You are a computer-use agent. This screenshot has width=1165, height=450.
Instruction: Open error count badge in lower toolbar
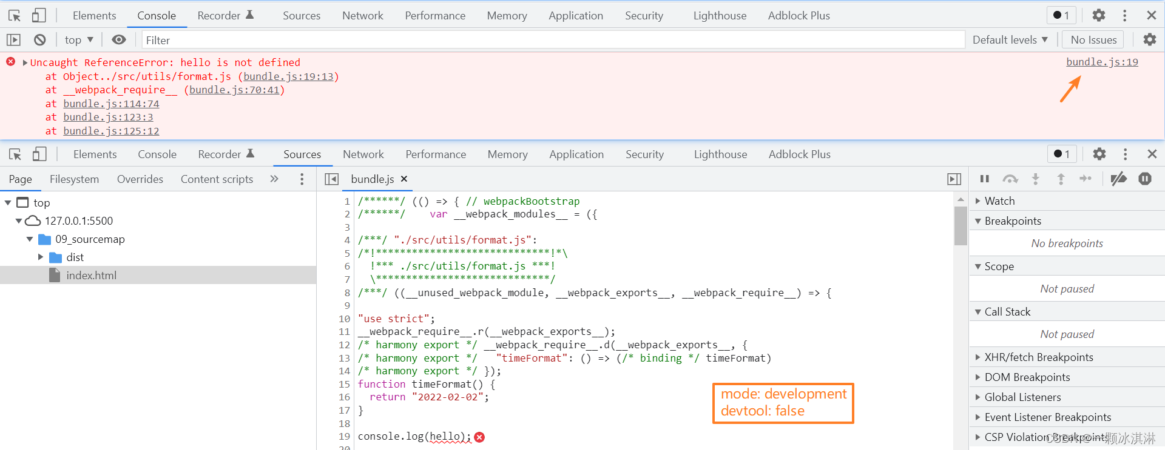pos(1062,154)
